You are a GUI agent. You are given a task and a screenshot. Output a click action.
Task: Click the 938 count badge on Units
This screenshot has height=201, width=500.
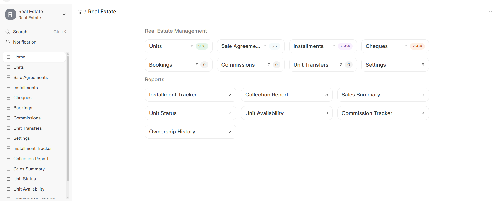202,46
